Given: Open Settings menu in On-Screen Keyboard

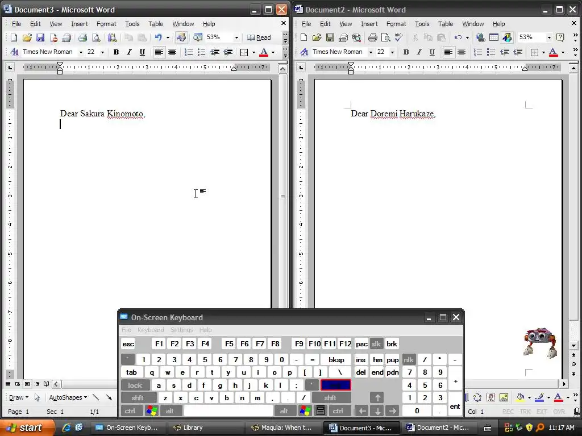Looking at the screenshot, I should pyautogui.click(x=181, y=330).
